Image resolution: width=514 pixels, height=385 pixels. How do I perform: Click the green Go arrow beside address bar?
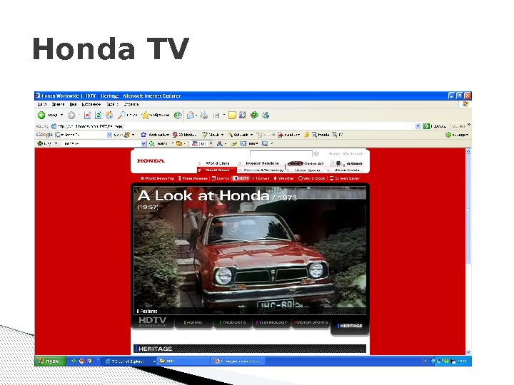(x=426, y=126)
